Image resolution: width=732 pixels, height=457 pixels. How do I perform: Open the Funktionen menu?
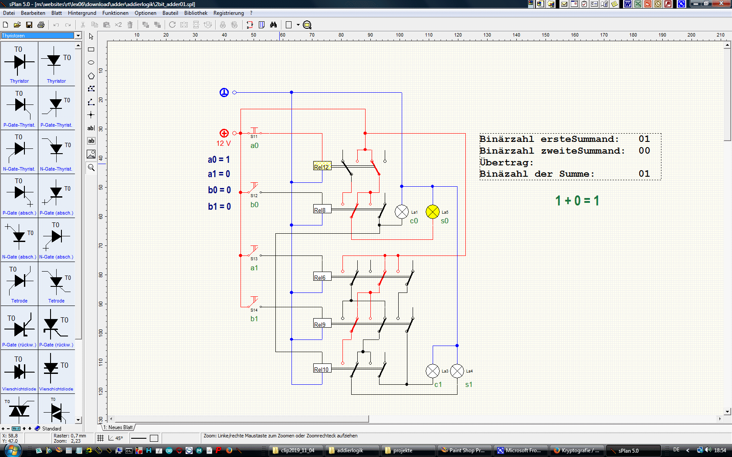pyautogui.click(x=115, y=13)
